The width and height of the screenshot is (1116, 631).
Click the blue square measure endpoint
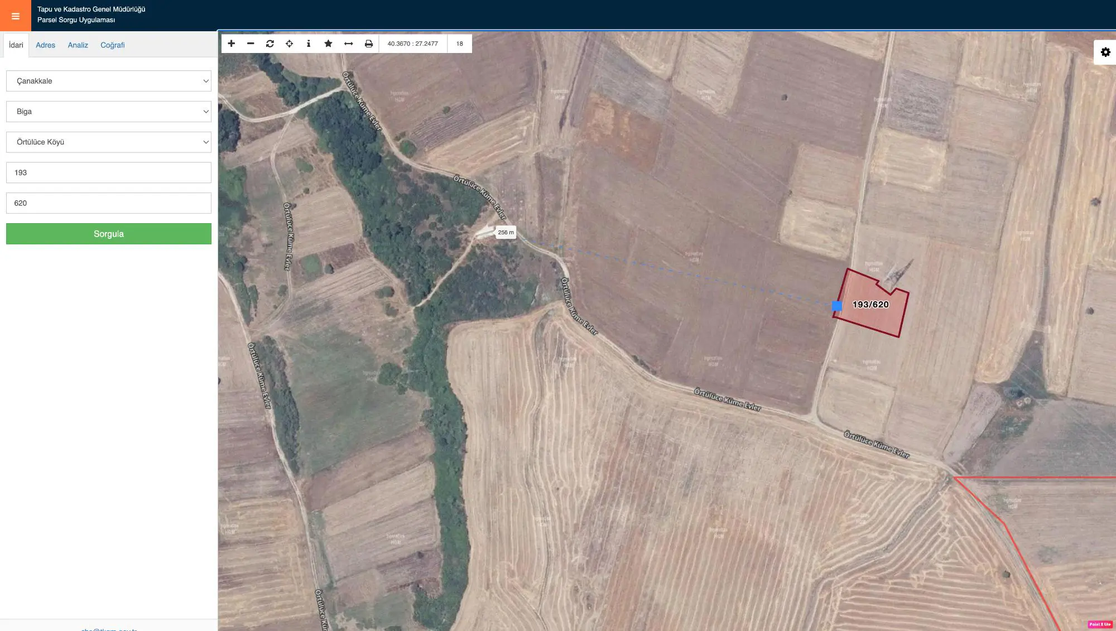point(837,306)
